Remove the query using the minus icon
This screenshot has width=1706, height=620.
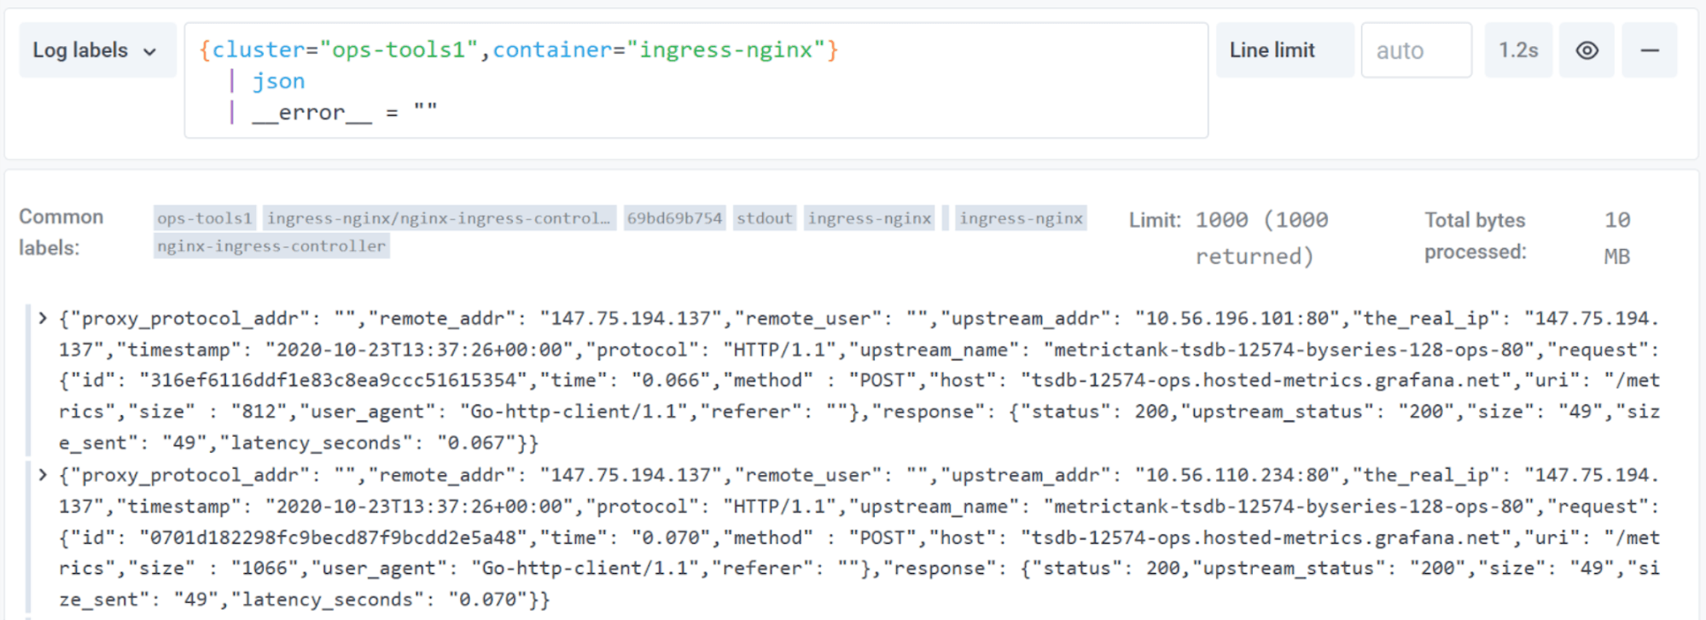[1649, 50]
